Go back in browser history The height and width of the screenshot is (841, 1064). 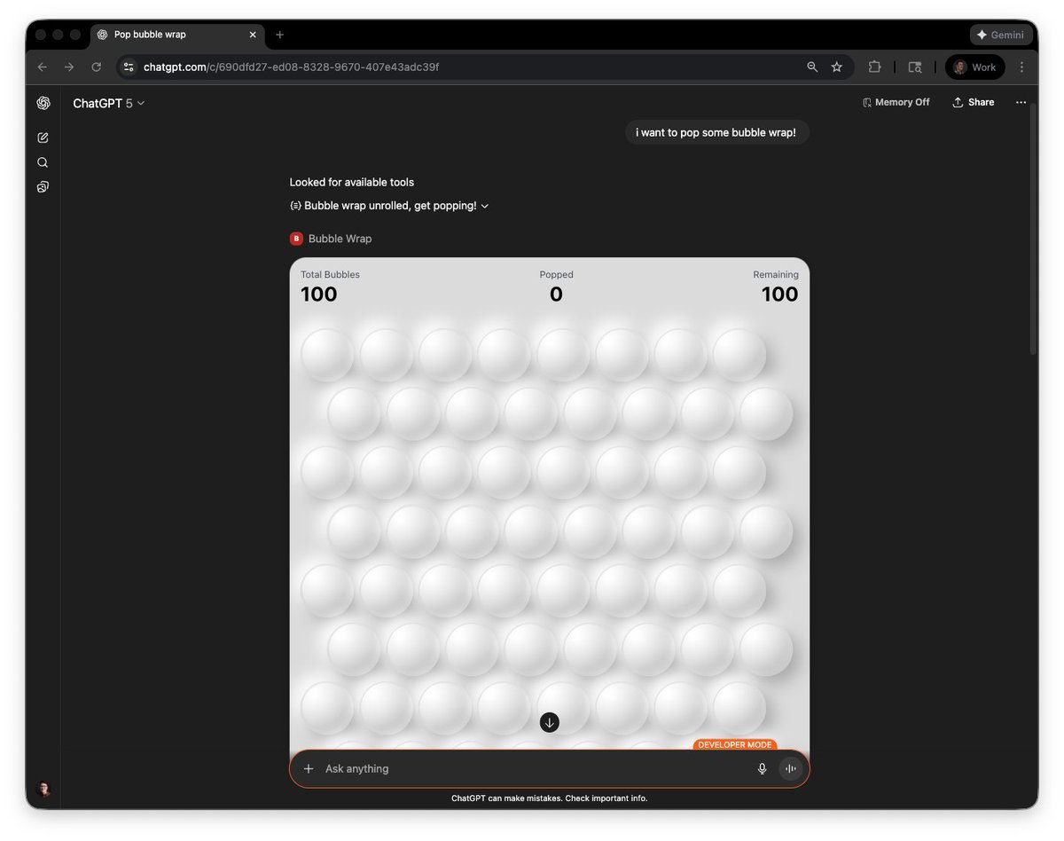(x=42, y=67)
